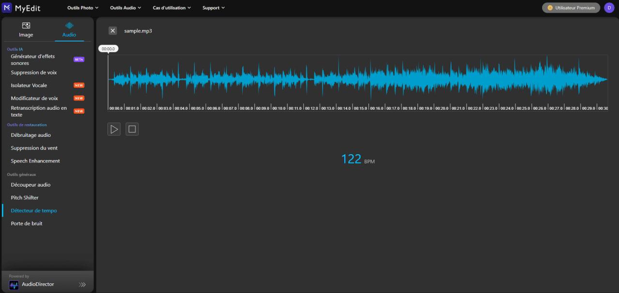The image size is (619, 293).
Task: Open Découpeur audio tool
Action: tap(30, 185)
